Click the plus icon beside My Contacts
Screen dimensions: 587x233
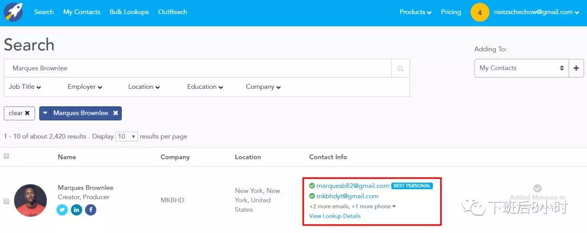coord(576,68)
